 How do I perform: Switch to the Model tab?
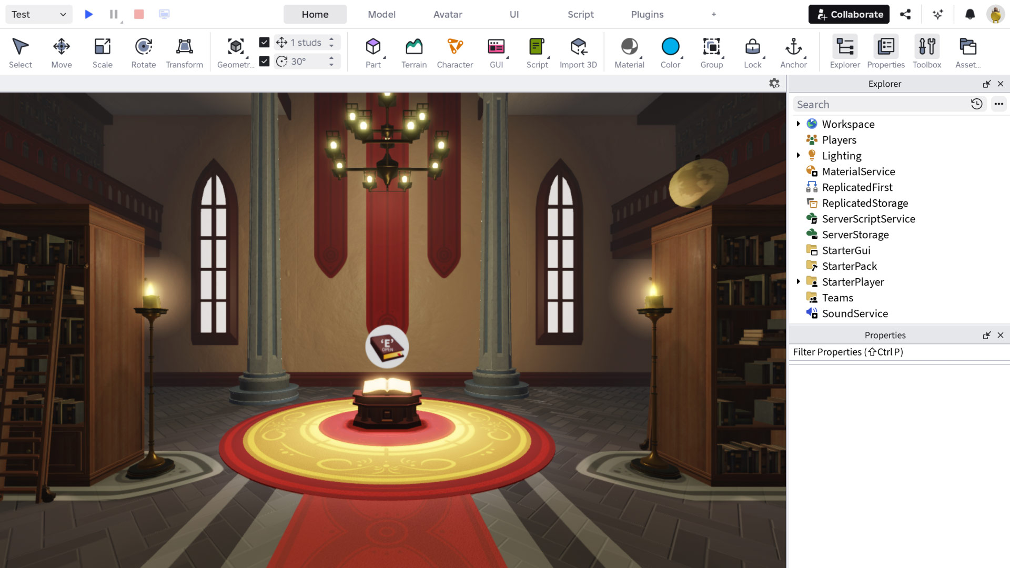click(x=381, y=14)
